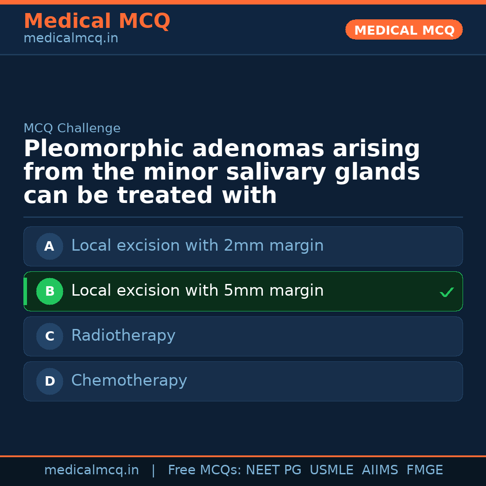
Task: Click FMGE in the footer
Action: tap(424, 470)
